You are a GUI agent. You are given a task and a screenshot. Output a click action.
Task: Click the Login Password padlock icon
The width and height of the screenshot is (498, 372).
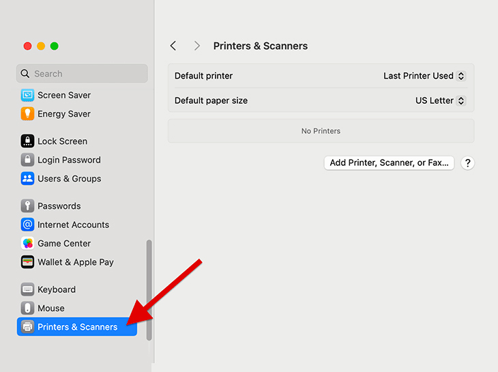27,160
